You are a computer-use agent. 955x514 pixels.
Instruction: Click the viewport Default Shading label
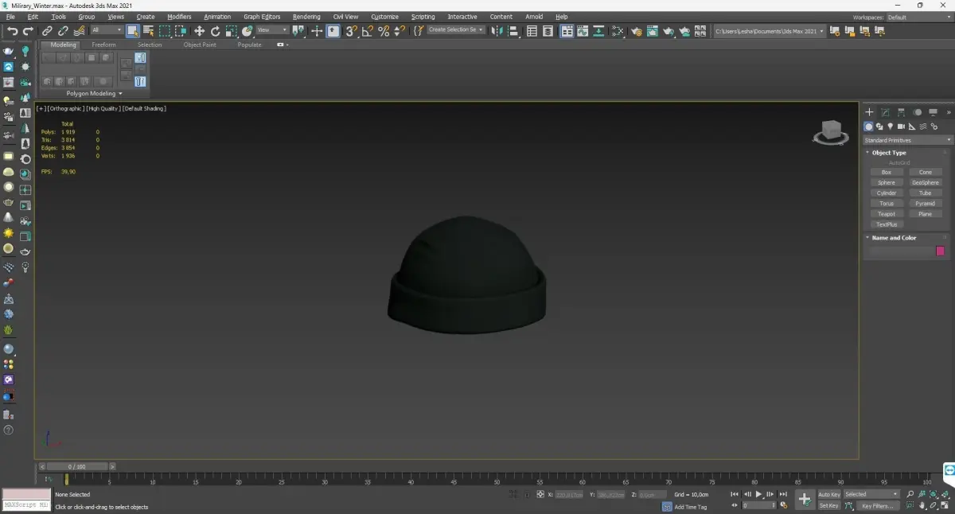[x=144, y=108]
